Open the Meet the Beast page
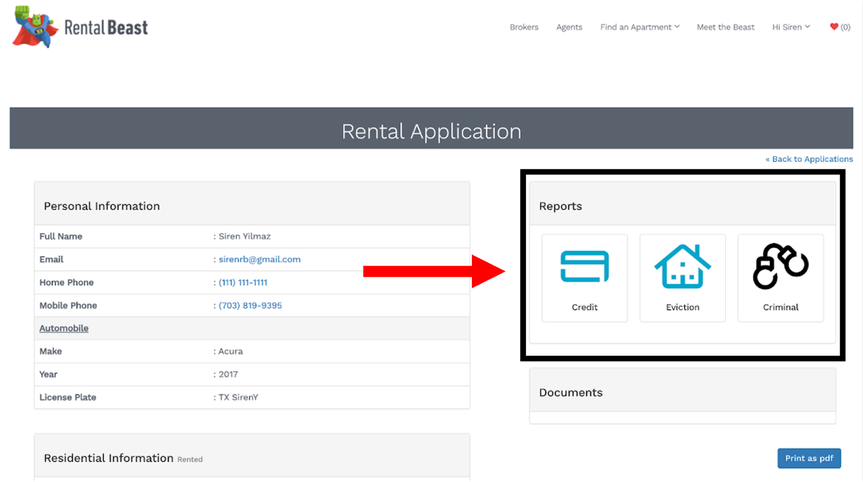Screen dimensions: 863x482 (x=725, y=27)
